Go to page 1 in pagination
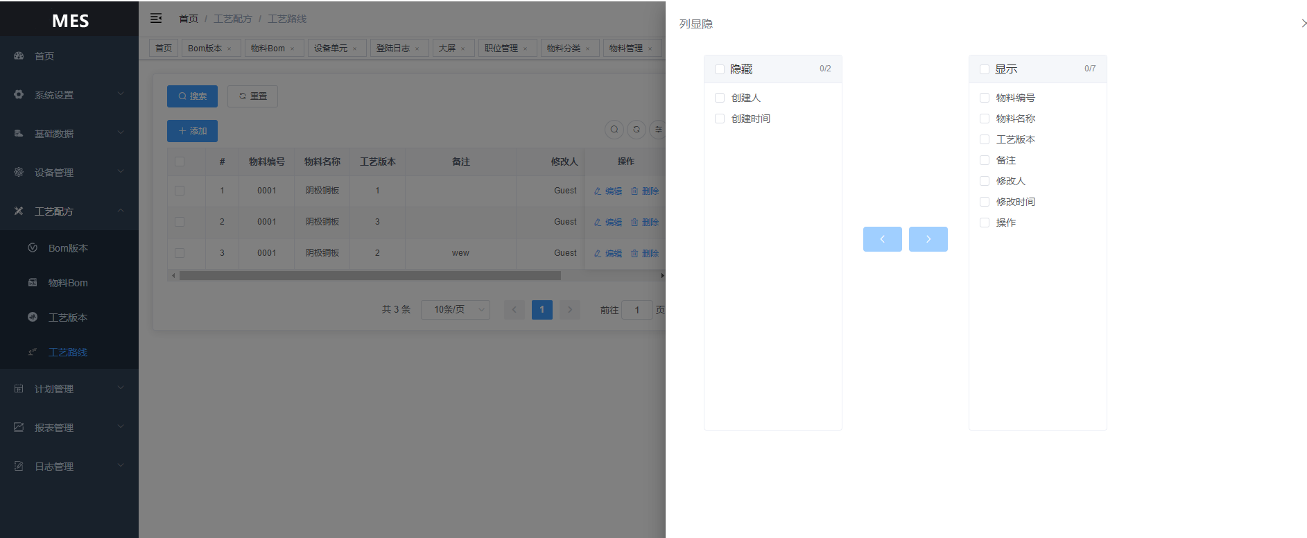Image resolution: width=1307 pixels, height=538 pixels. pos(542,310)
